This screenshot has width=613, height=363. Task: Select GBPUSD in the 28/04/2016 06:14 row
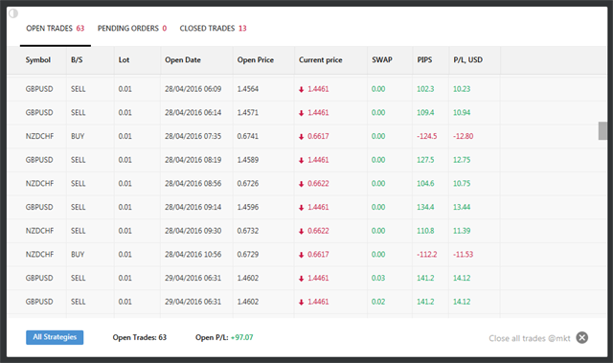39,112
